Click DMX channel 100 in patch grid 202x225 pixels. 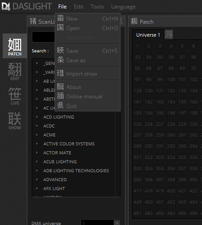(171, 79)
